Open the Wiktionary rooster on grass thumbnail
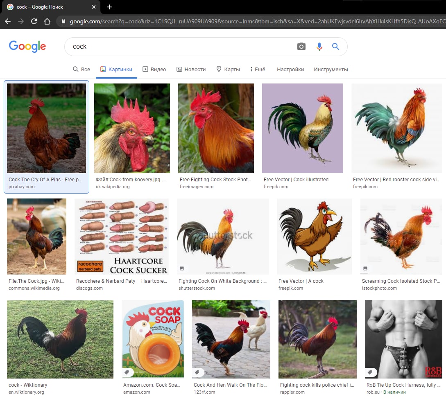Image resolution: width=446 pixels, height=399 pixels. point(60,339)
